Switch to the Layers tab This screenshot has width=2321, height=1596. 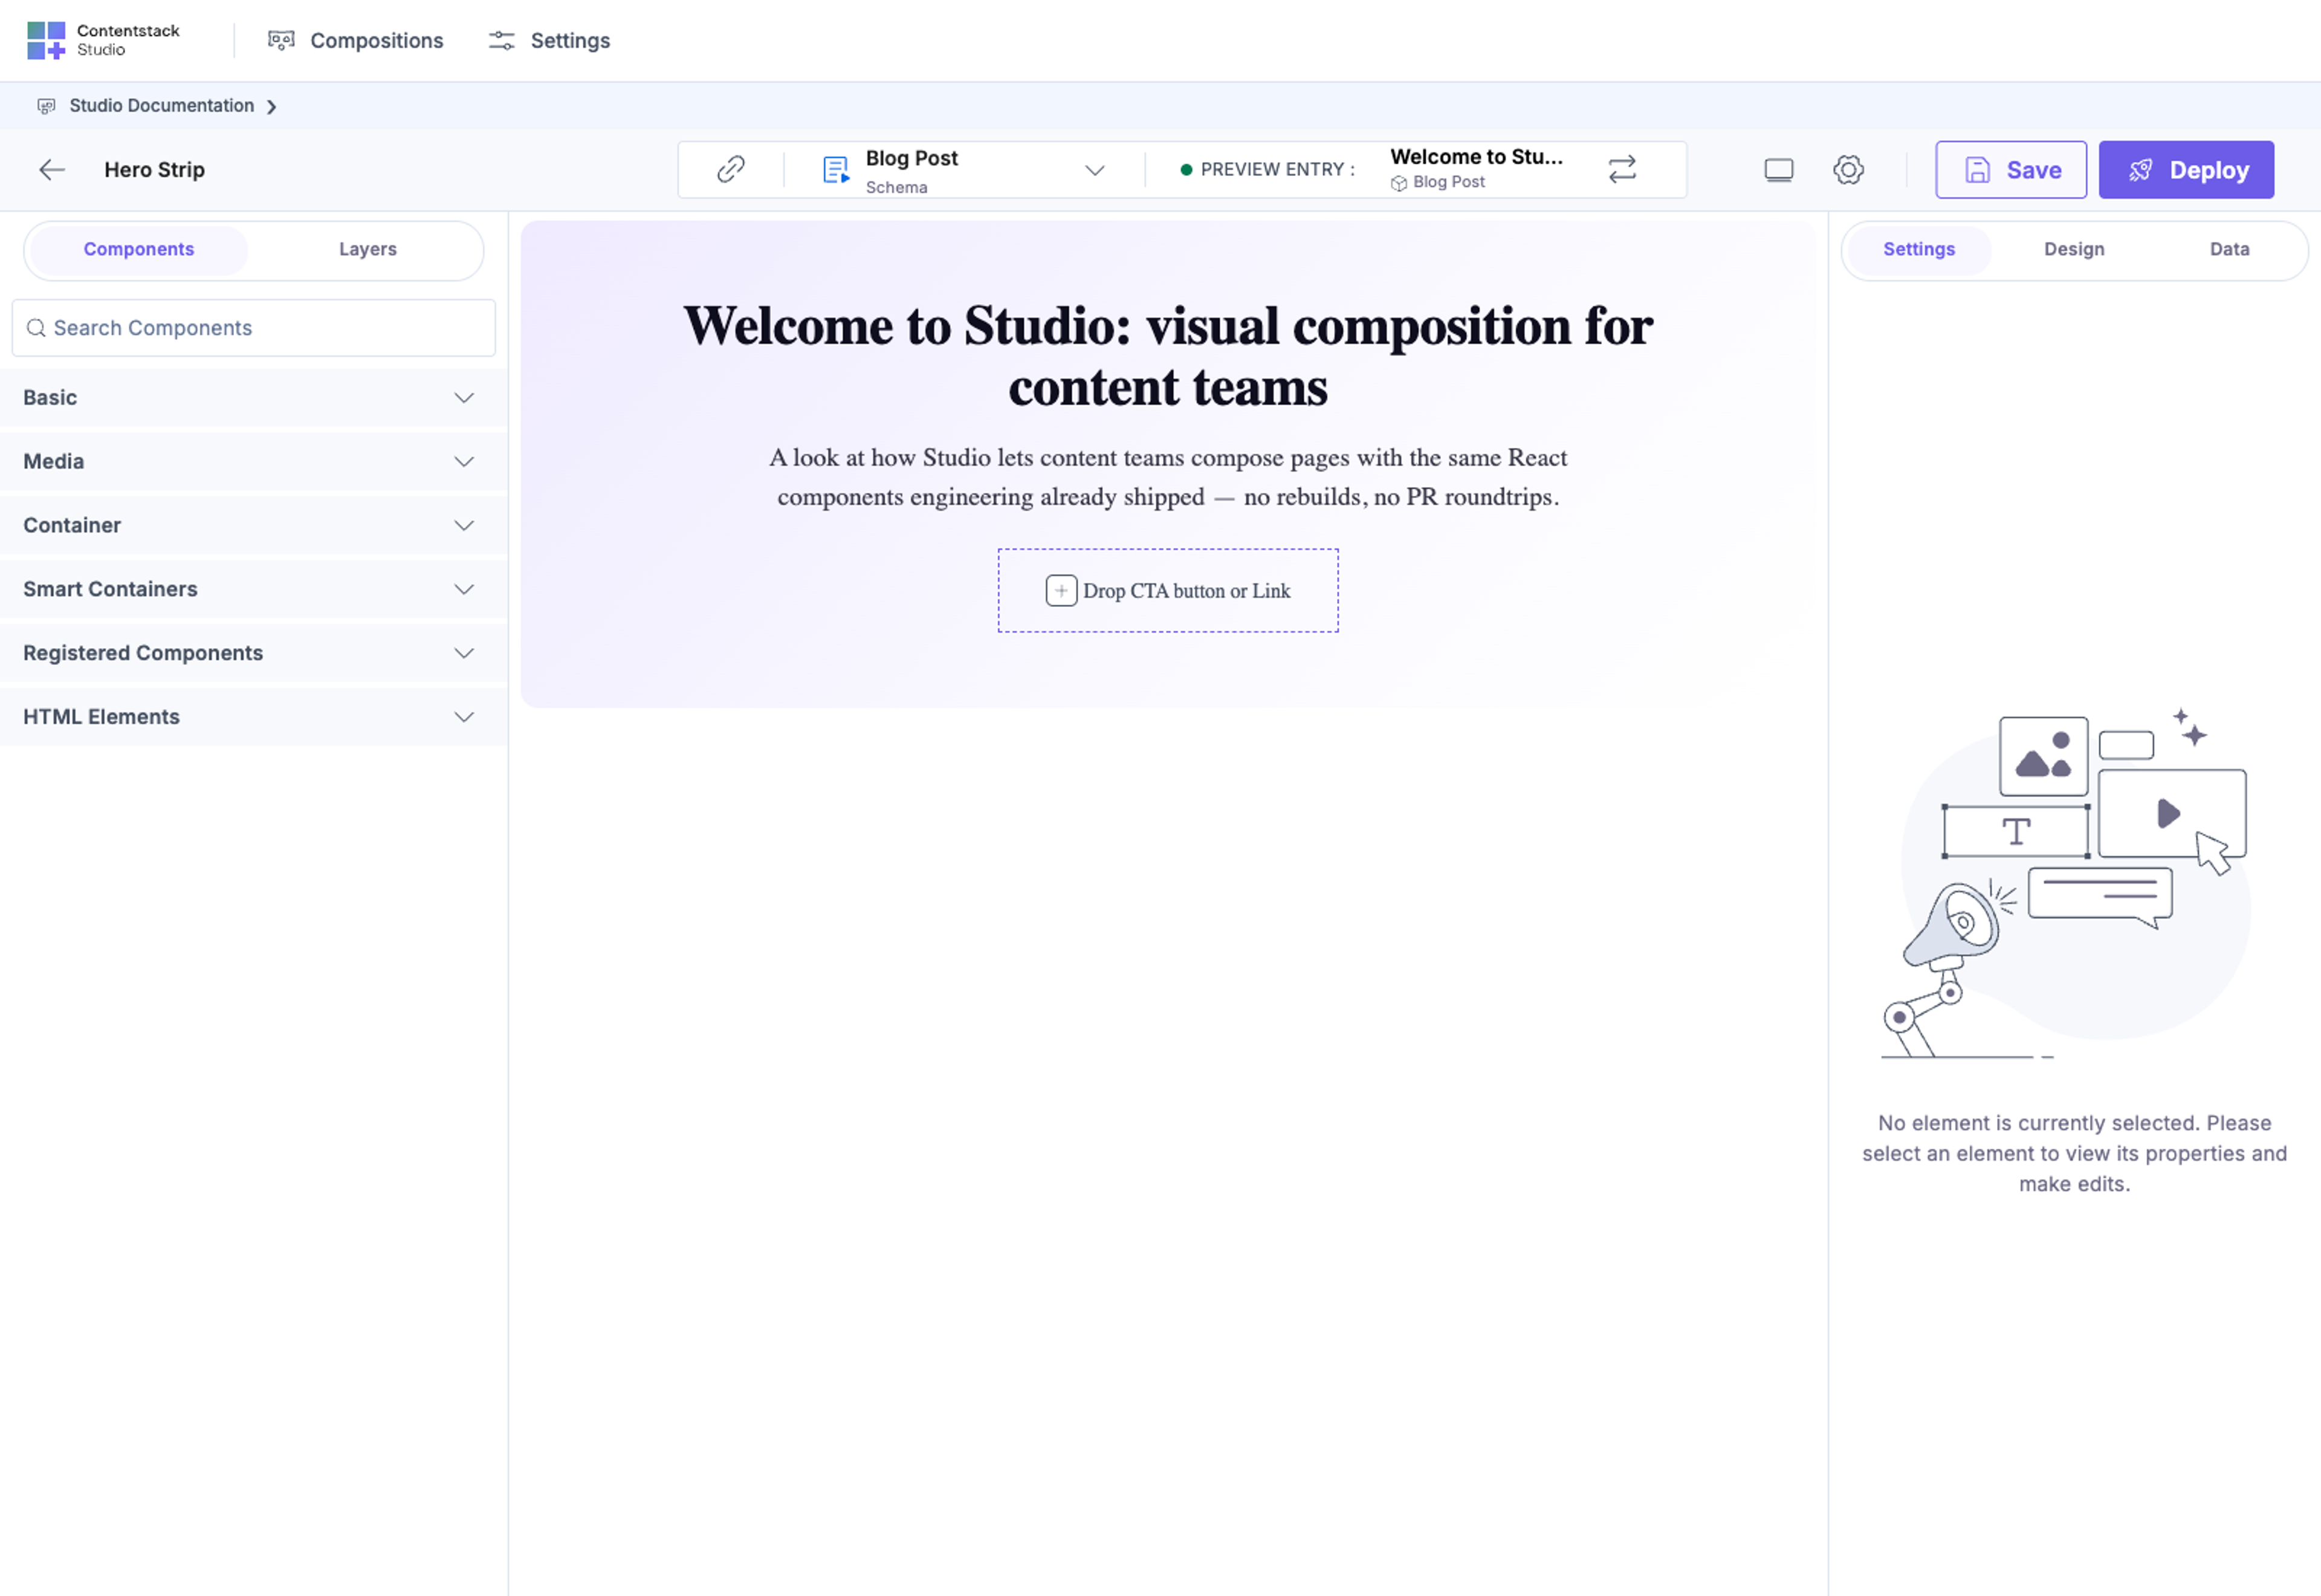tap(368, 250)
